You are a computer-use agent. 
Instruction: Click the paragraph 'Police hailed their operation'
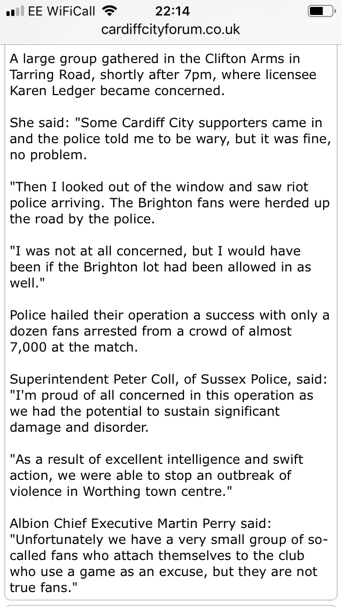coord(169,331)
